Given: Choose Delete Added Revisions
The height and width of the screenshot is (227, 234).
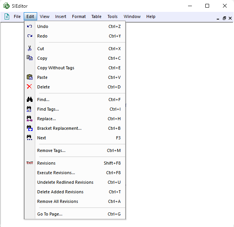Looking at the screenshot, I should pos(75,192).
